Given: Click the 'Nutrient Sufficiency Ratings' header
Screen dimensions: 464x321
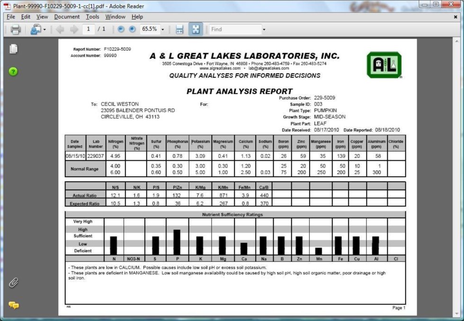Looking at the screenshot, I should [x=232, y=215].
